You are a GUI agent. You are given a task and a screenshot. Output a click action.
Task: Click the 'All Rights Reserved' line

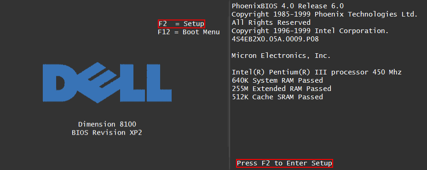tap(271, 23)
